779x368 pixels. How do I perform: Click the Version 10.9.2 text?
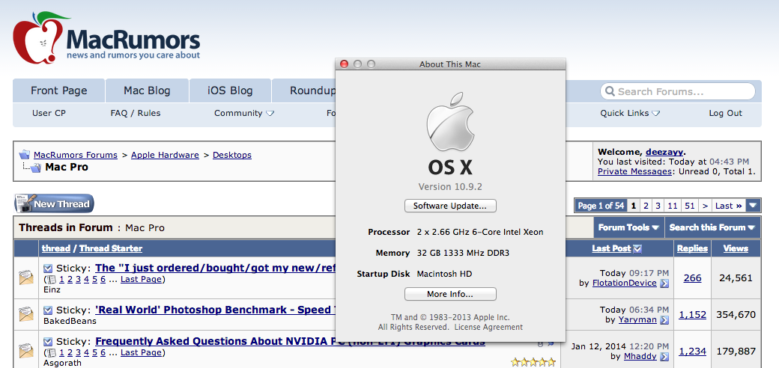[x=450, y=187]
